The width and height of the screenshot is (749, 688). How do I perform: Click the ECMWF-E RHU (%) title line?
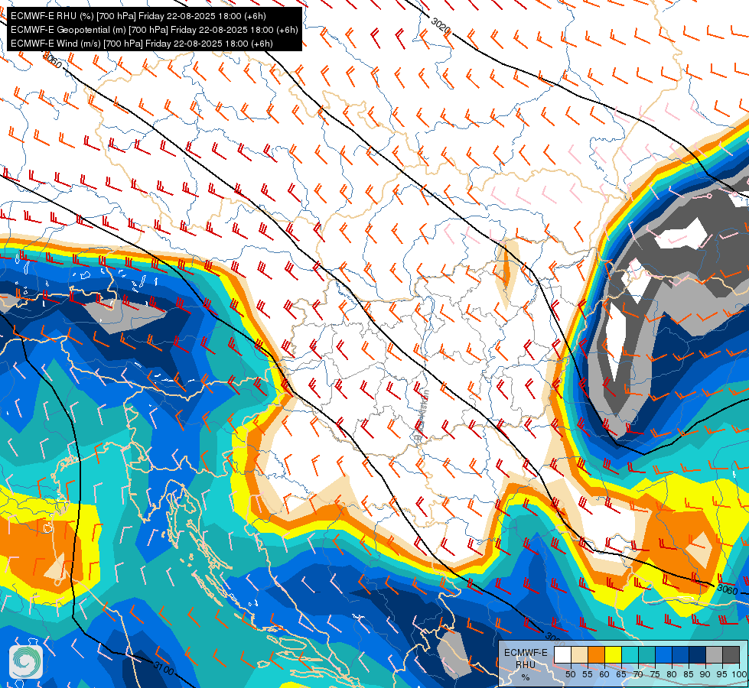coord(138,16)
